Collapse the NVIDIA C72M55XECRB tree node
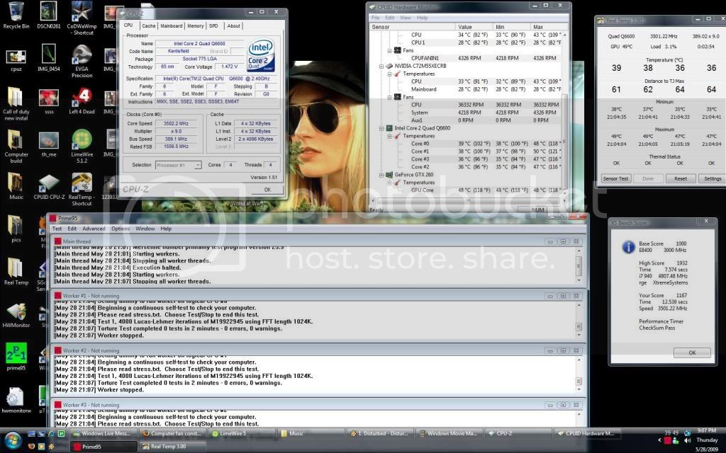Viewport: 726px width, 453px height. [381, 66]
